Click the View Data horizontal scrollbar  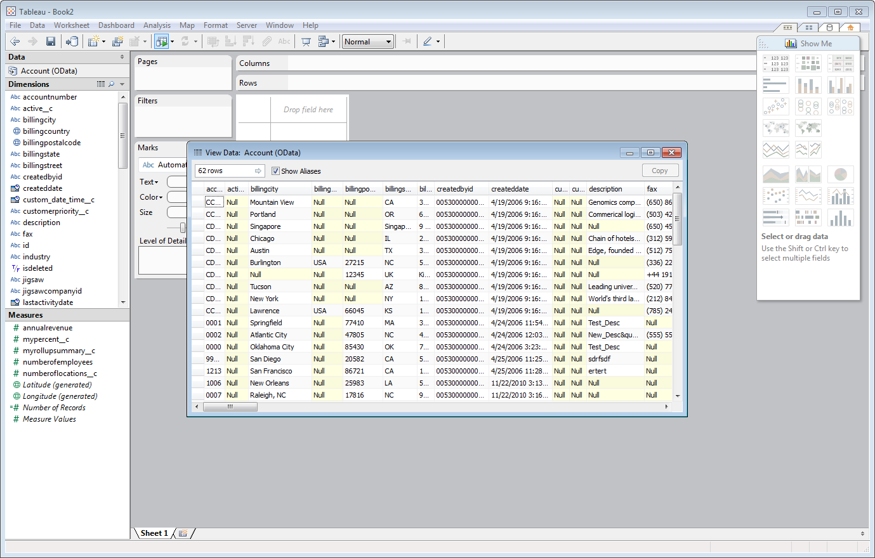pyautogui.click(x=230, y=408)
